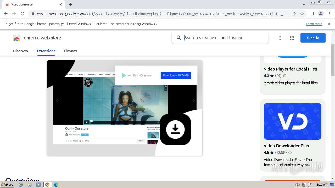Show previous screenshot in carousel
The height and width of the screenshot is (188, 335).
(57, 101)
